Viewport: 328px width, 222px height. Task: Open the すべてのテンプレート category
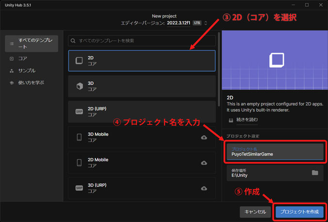click(32, 44)
